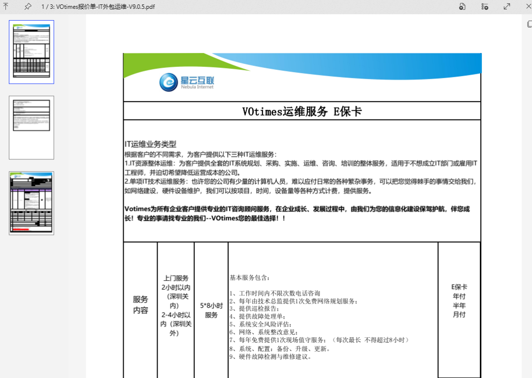Viewport: 532px width, 378px height.
Task: Click the 基本服务包含 text line
Action: pos(250,278)
